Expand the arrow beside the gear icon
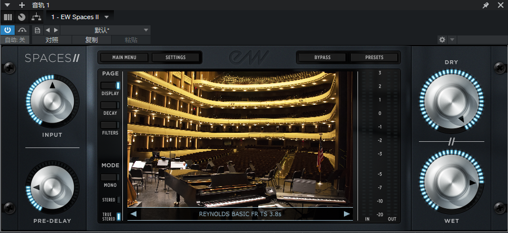This screenshot has height=233, width=508. (x=452, y=39)
